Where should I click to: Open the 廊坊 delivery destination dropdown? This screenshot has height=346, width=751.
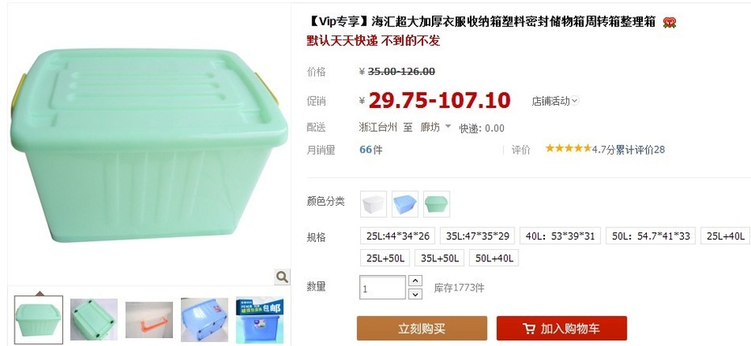point(436,127)
